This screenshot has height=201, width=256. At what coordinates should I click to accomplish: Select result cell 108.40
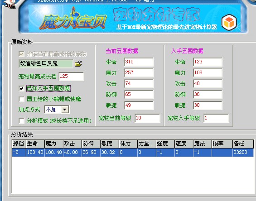[54, 153]
